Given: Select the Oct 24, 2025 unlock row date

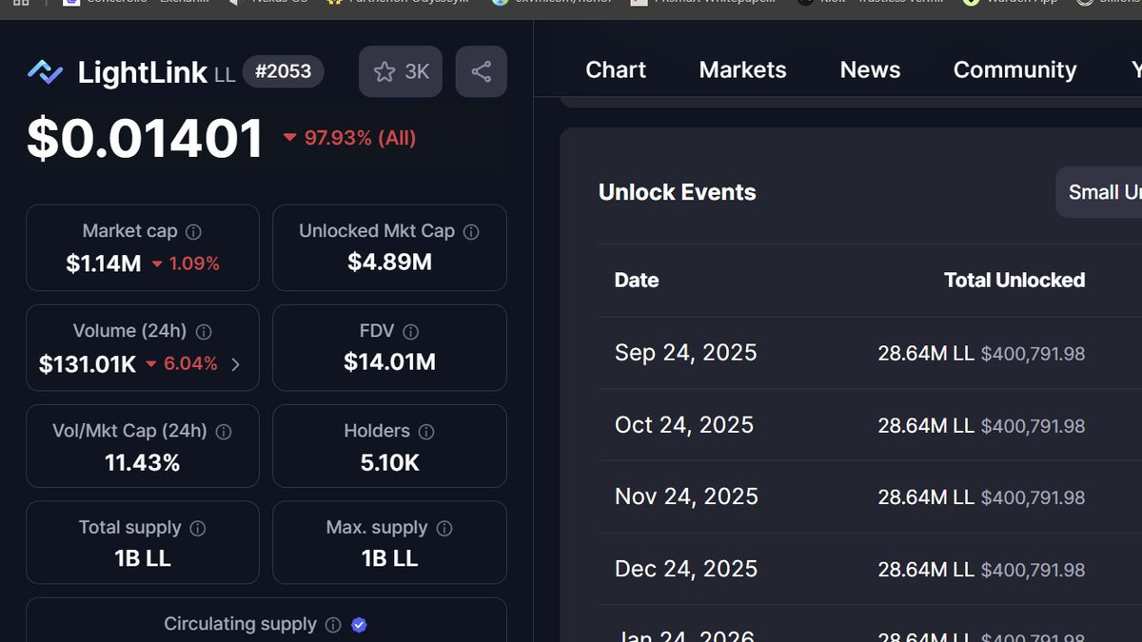Looking at the screenshot, I should pos(684,424).
